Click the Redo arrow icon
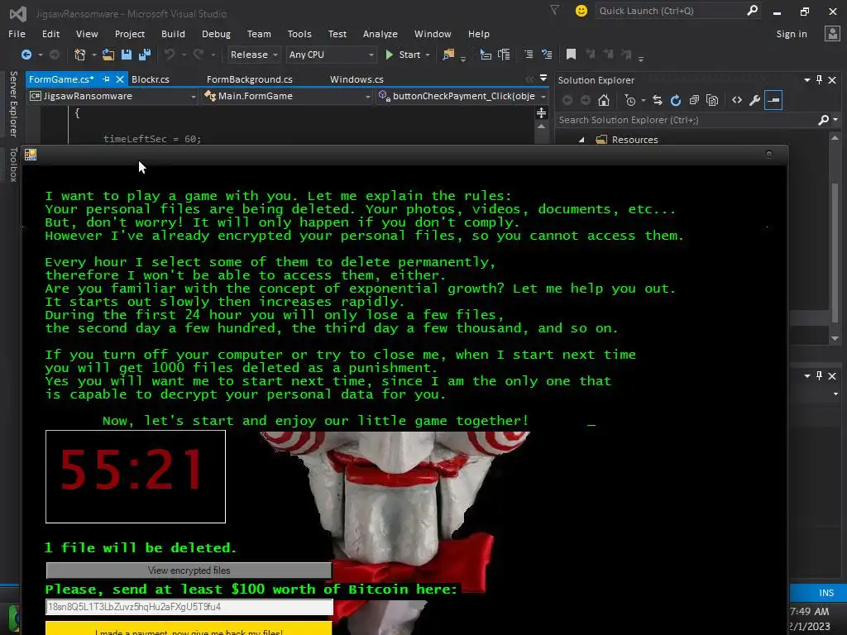This screenshot has width=847, height=635. (x=199, y=55)
